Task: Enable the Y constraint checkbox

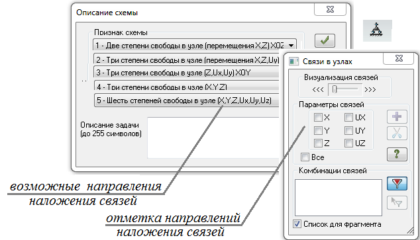Action: click(x=318, y=130)
